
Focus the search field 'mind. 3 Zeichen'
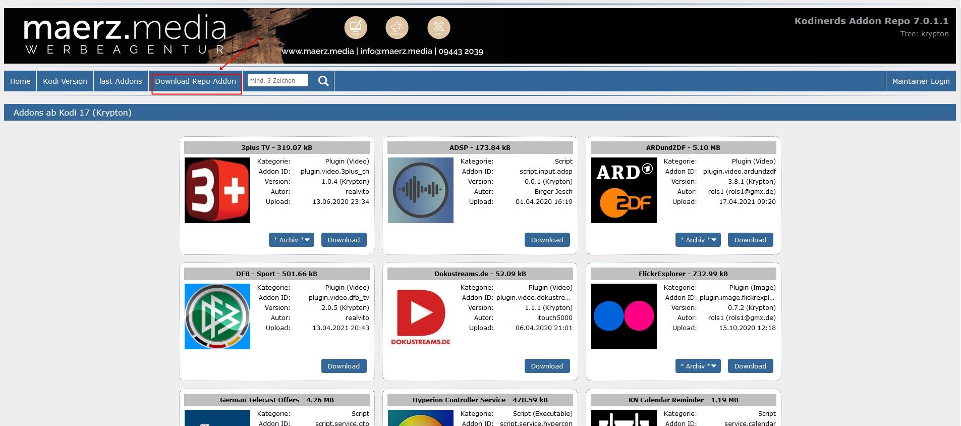[278, 80]
